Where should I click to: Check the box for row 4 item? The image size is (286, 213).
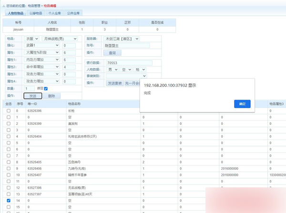coord(9,136)
